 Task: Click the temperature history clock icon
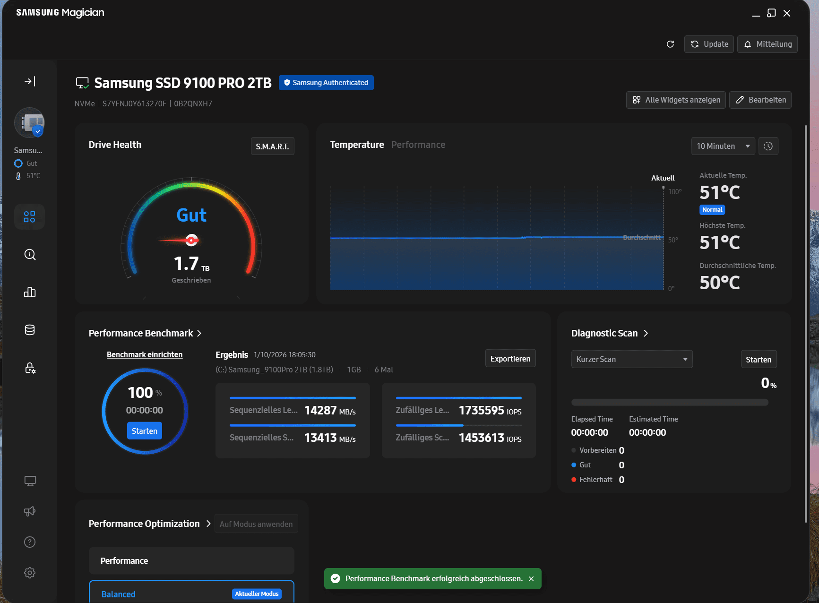[x=768, y=146]
